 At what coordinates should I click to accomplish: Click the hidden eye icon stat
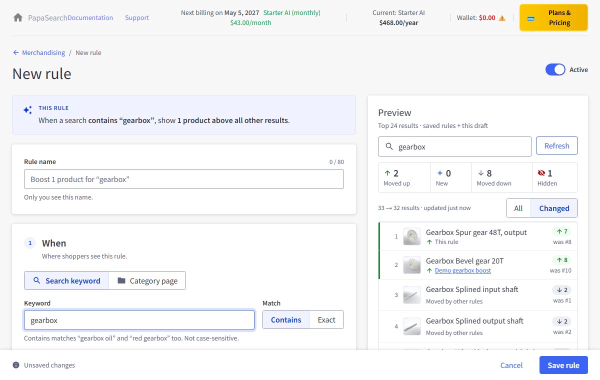(541, 173)
